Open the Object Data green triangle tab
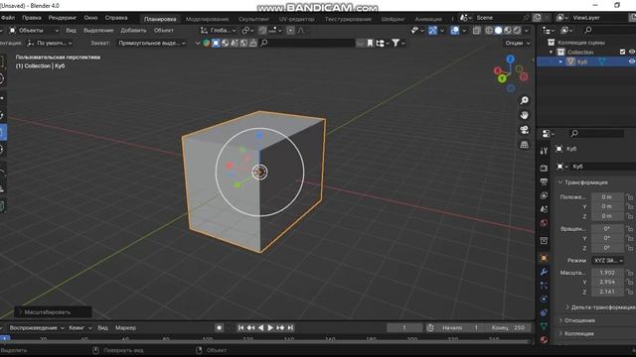636x357 pixels. click(x=544, y=326)
